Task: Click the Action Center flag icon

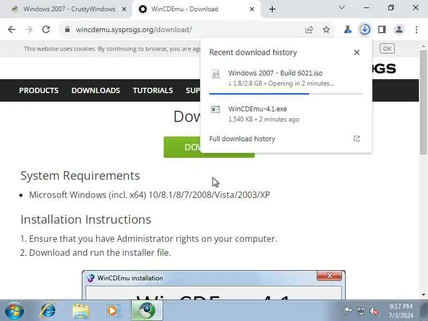Action: click(x=347, y=311)
